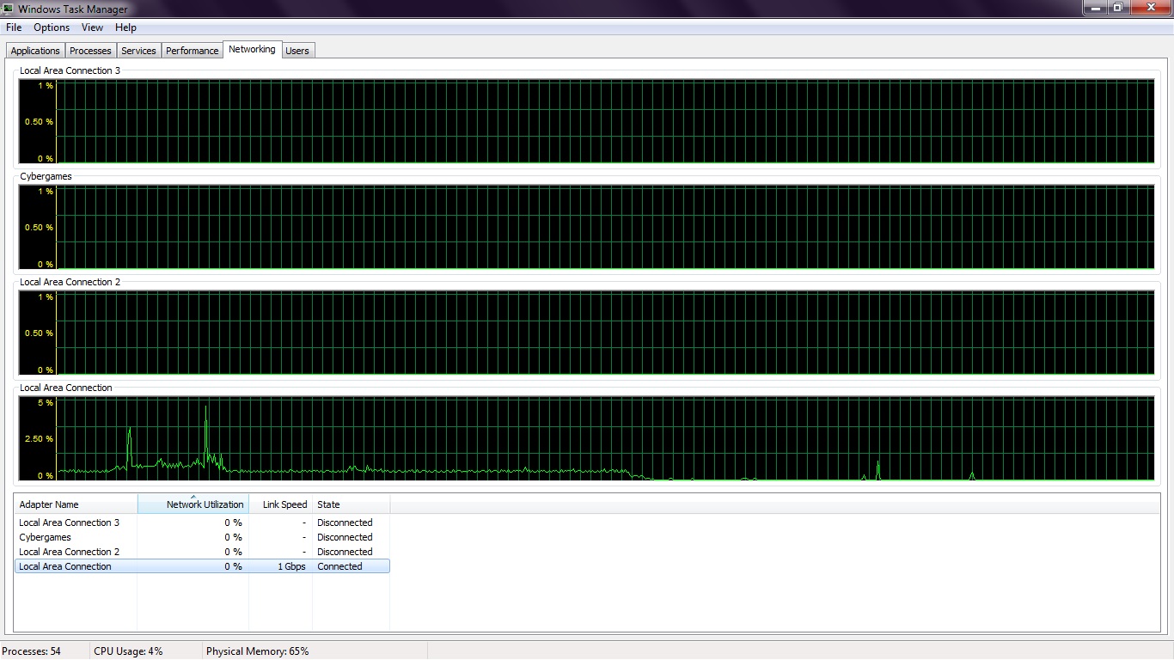Open the File menu
Viewport: 1174px width, 660px height.
(x=14, y=27)
